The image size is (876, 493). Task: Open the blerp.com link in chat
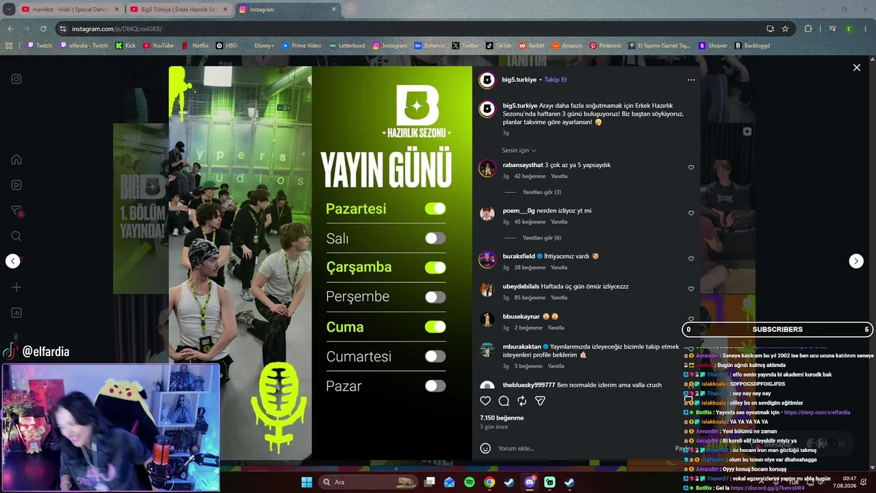tap(817, 413)
